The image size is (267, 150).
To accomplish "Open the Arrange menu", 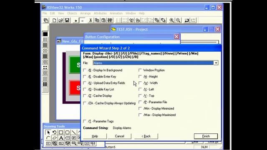I will pyautogui.click(x=85, y=13).
